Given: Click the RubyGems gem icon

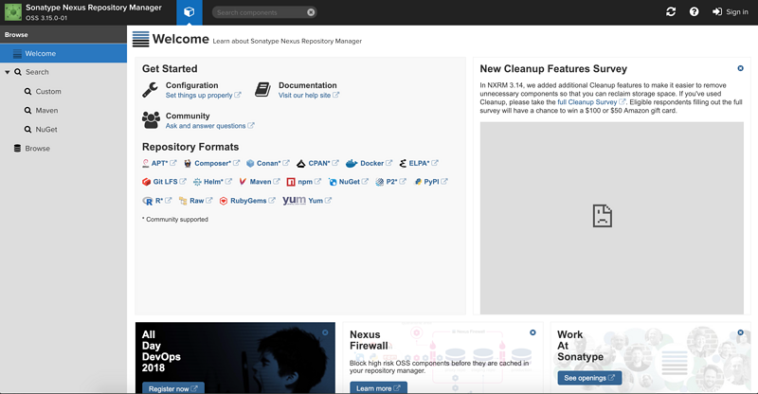Looking at the screenshot, I should pyautogui.click(x=224, y=201).
